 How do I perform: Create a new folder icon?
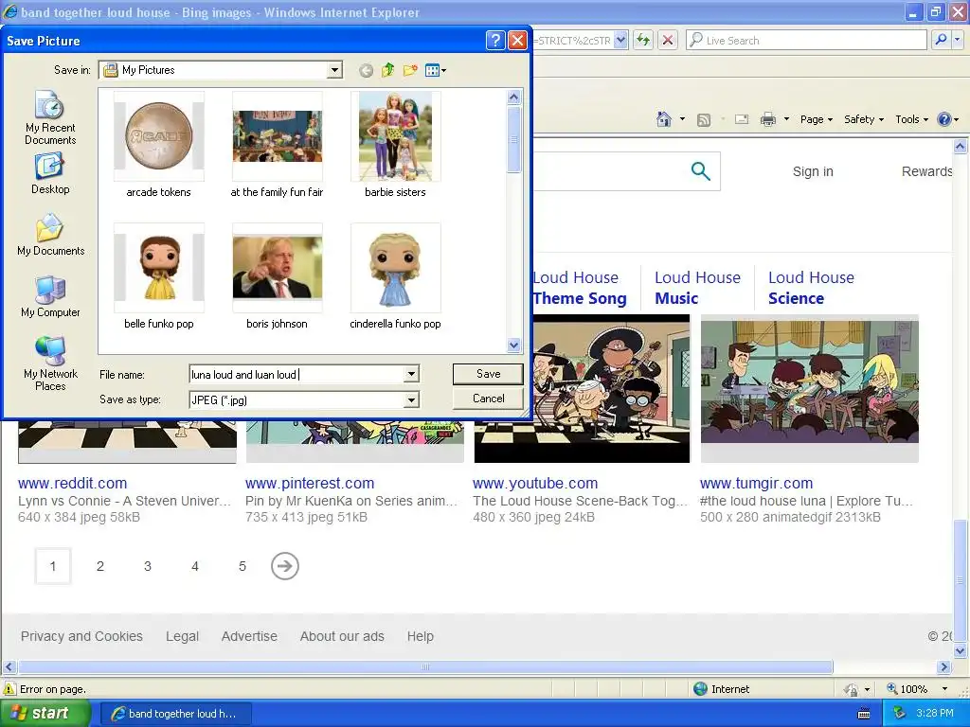(410, 70)
